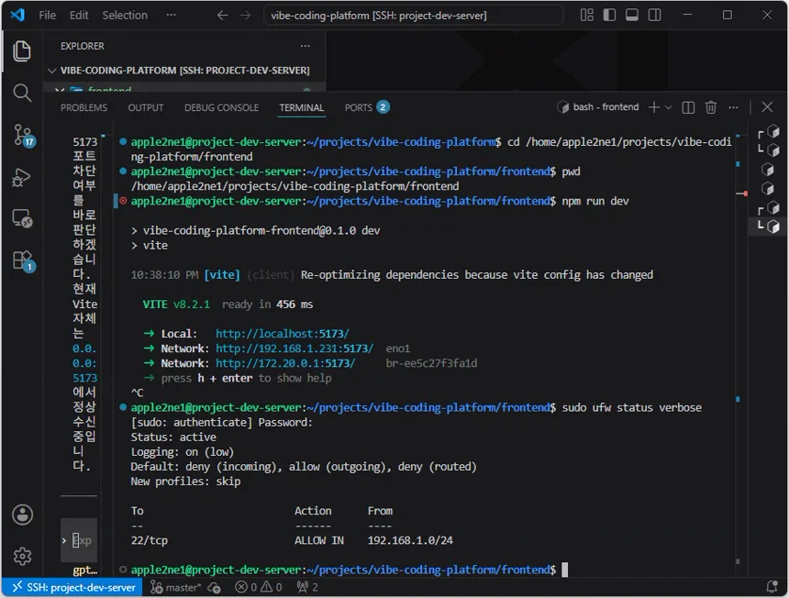The image size is (789, 598).
Task: Open the http://localhost:5173/ link
Action: (282, 334)
